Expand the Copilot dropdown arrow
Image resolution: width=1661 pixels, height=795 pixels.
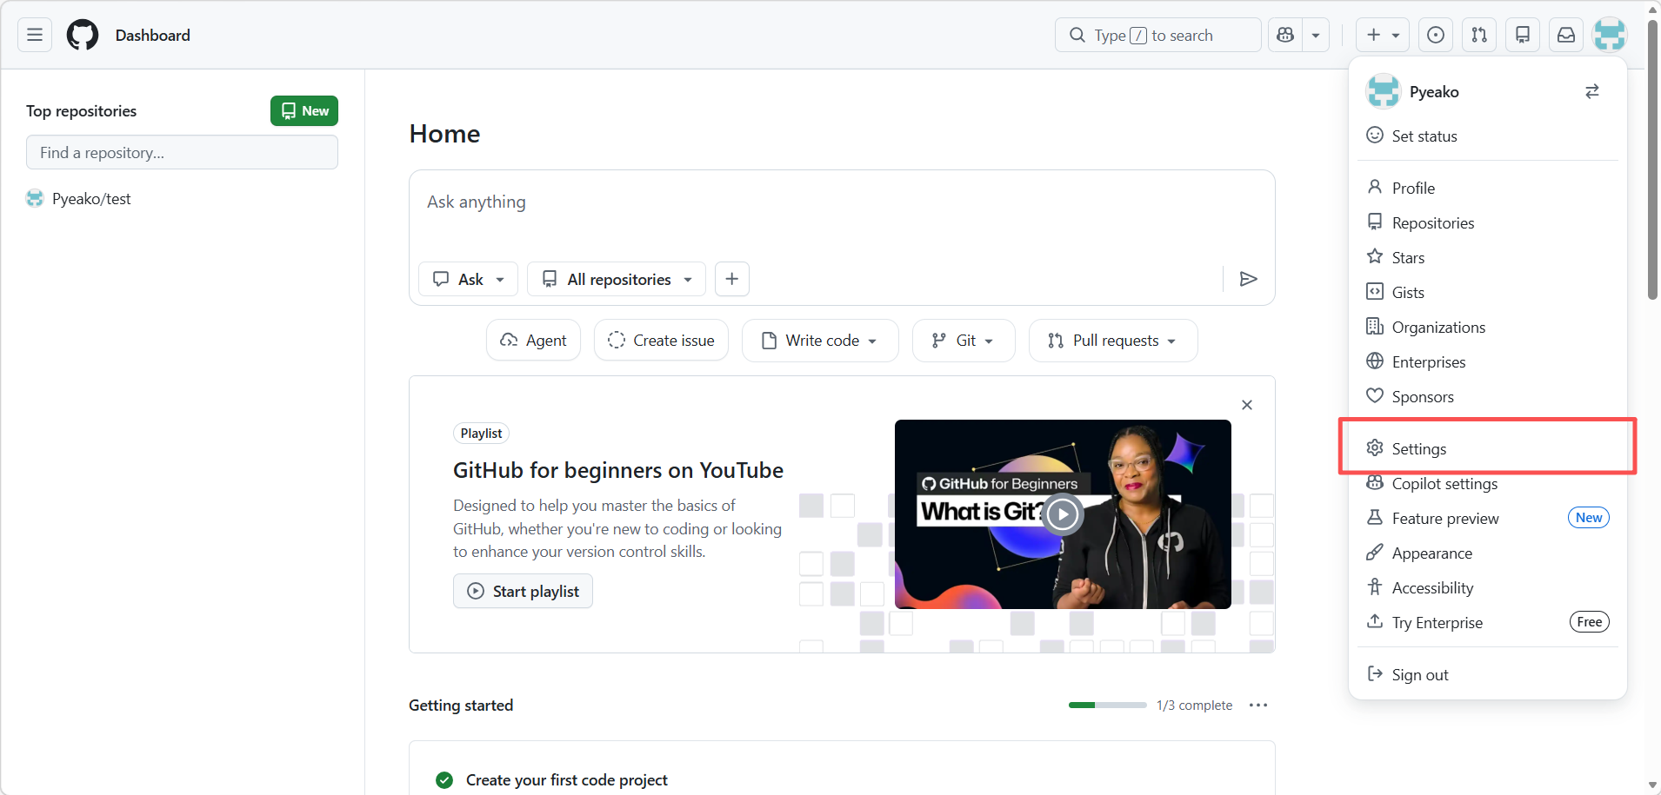1316,35
